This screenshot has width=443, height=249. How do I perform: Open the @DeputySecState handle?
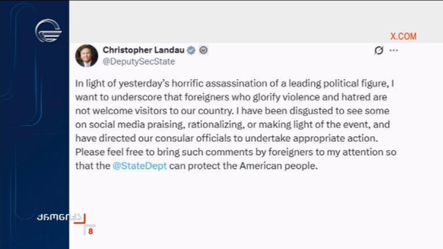(x=139, y=61)
